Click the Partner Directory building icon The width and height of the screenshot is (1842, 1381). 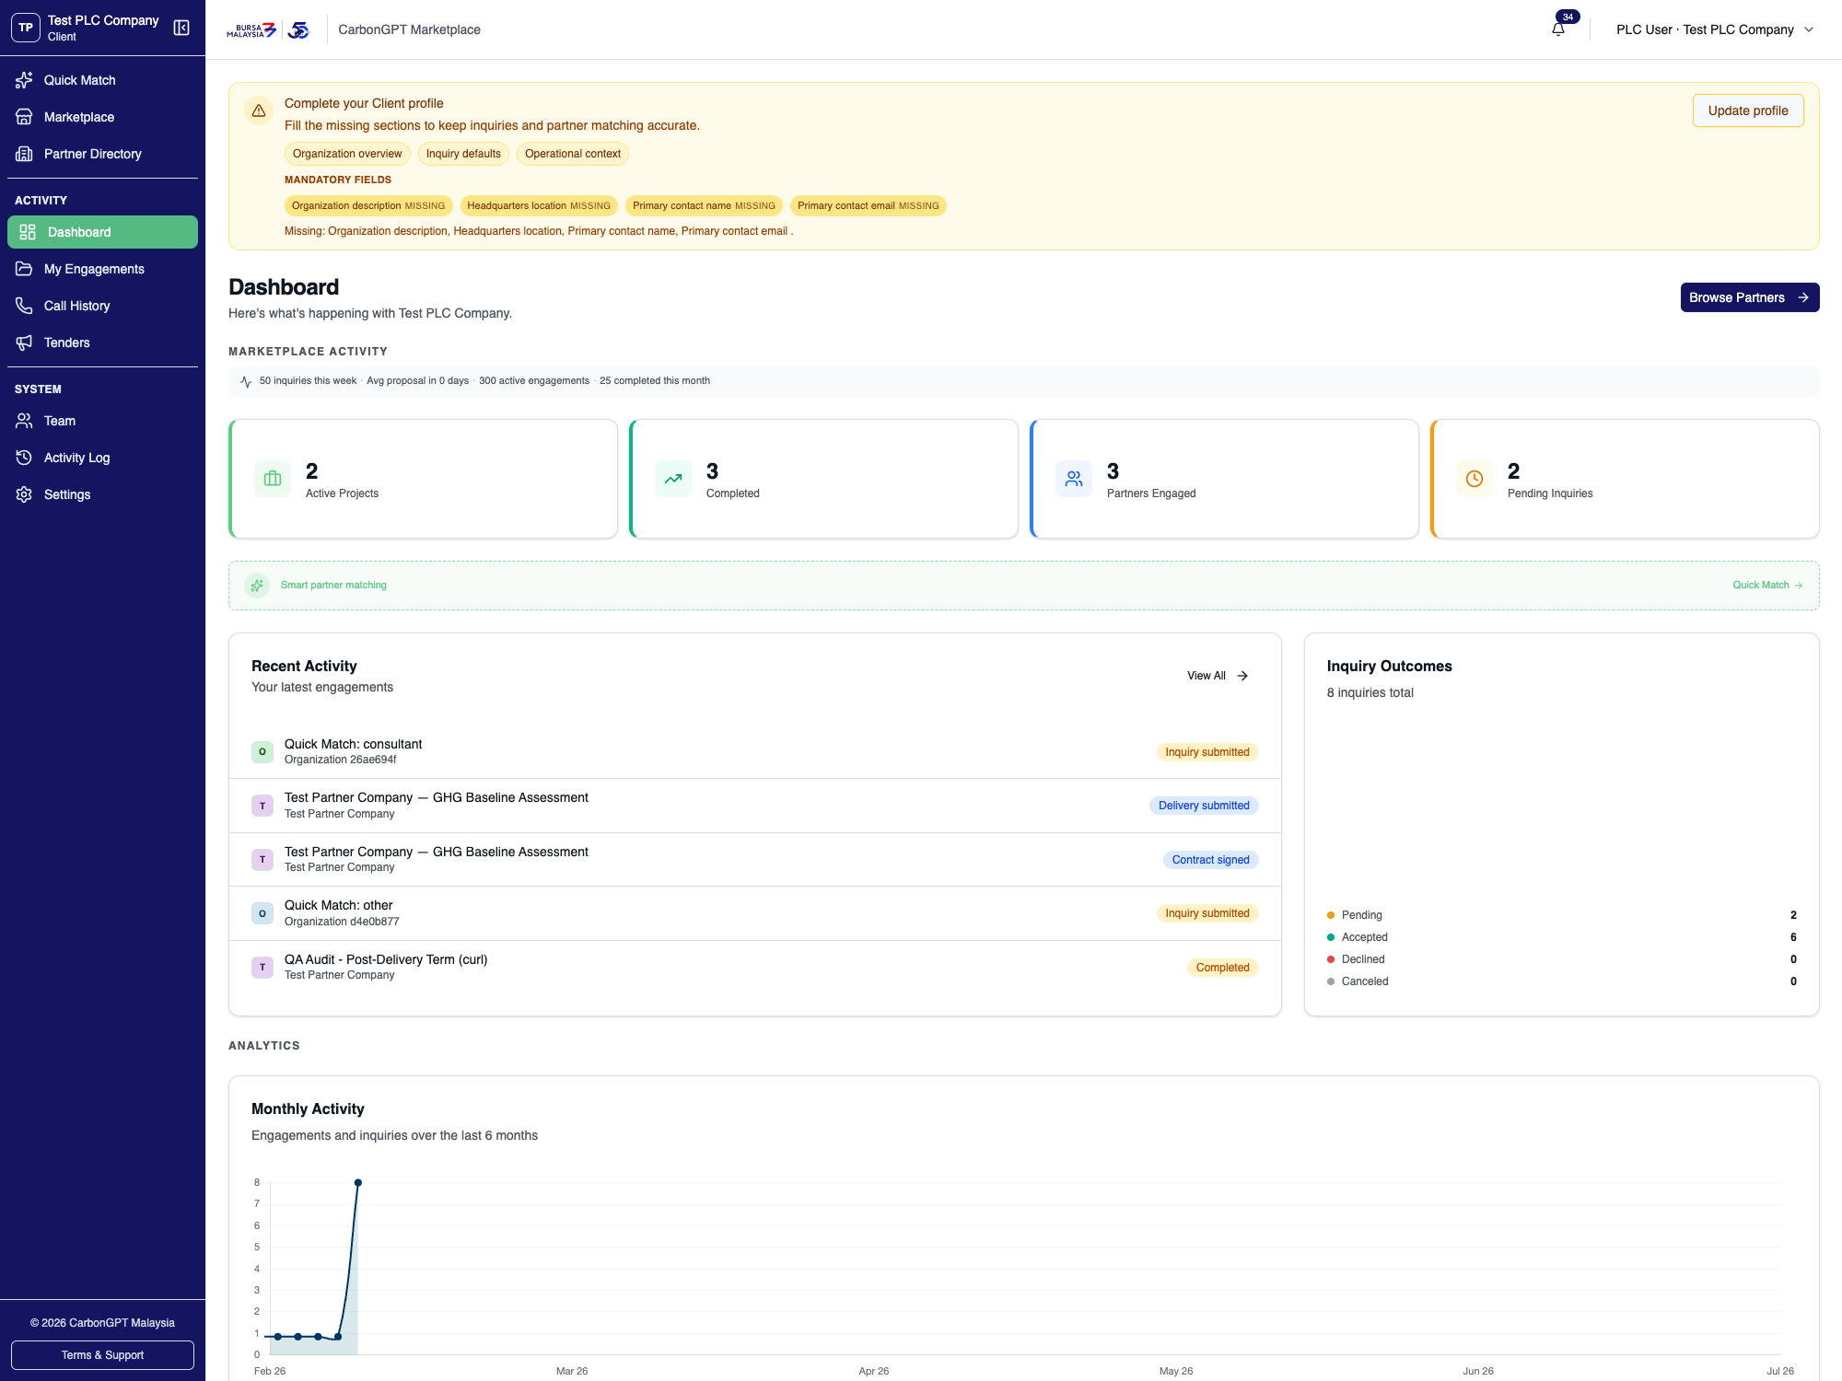(24, 154)
